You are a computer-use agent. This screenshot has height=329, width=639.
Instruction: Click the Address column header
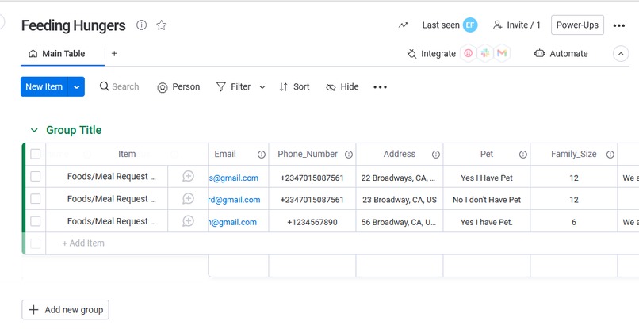[x=400, y=154]
